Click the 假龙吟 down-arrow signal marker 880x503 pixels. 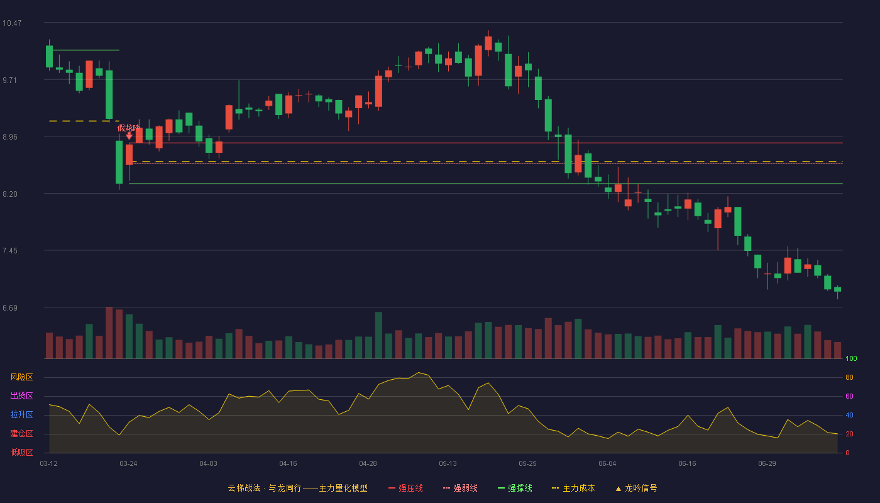click(129, 136)
